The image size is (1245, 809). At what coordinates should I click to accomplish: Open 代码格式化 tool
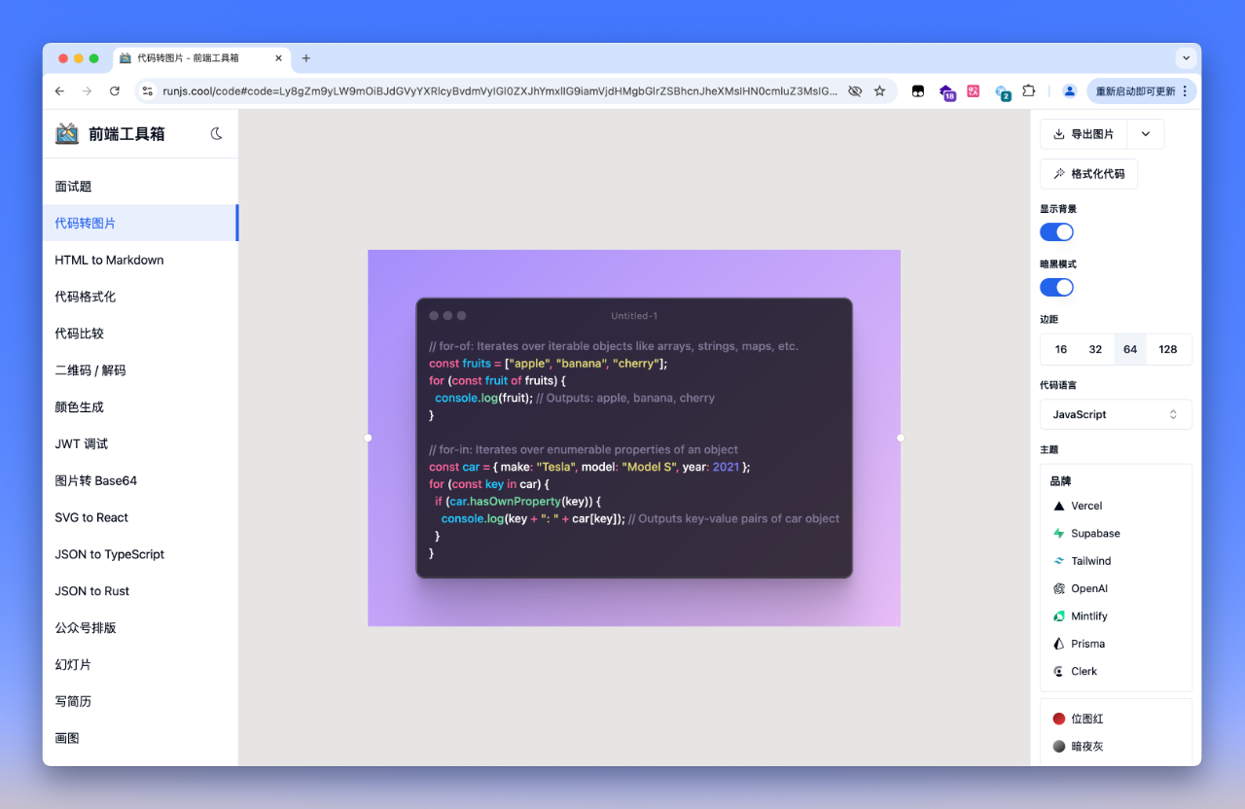coord(140,297)
